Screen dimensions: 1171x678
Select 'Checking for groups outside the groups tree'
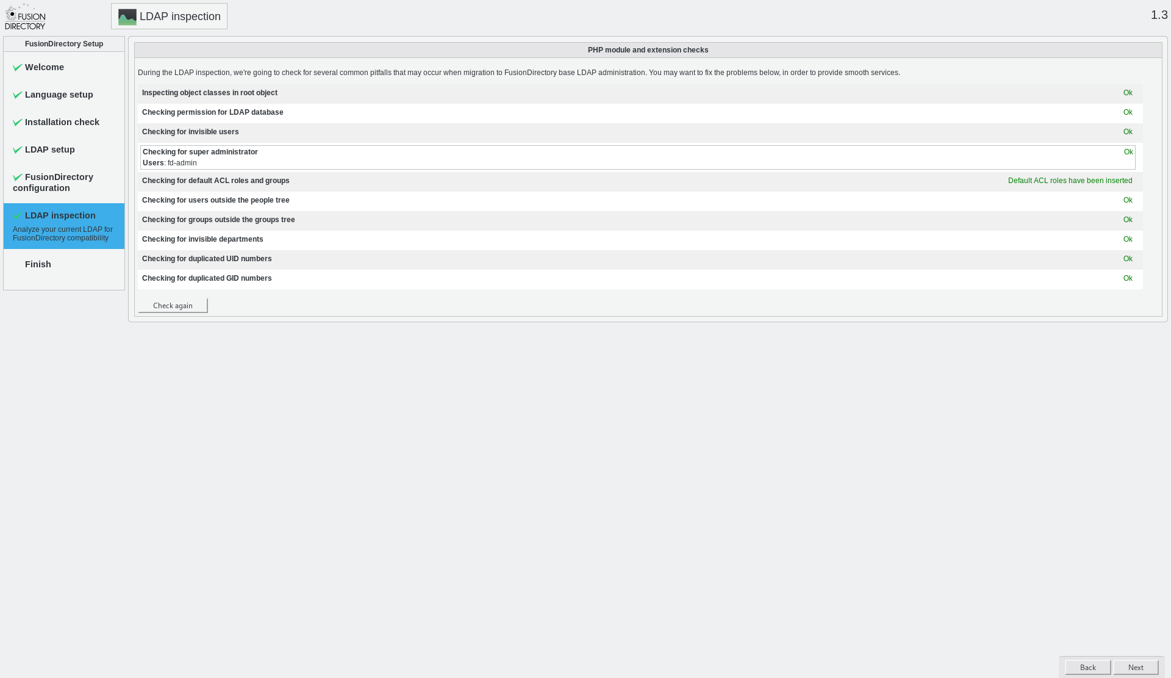point(640,220)
